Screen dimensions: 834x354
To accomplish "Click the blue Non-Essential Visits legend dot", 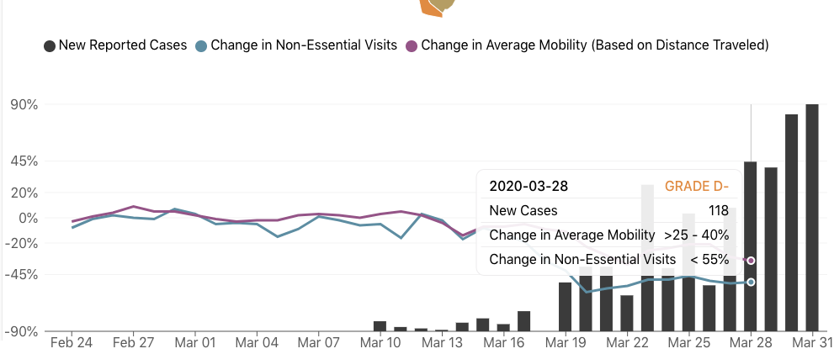I will coord(201,45).
